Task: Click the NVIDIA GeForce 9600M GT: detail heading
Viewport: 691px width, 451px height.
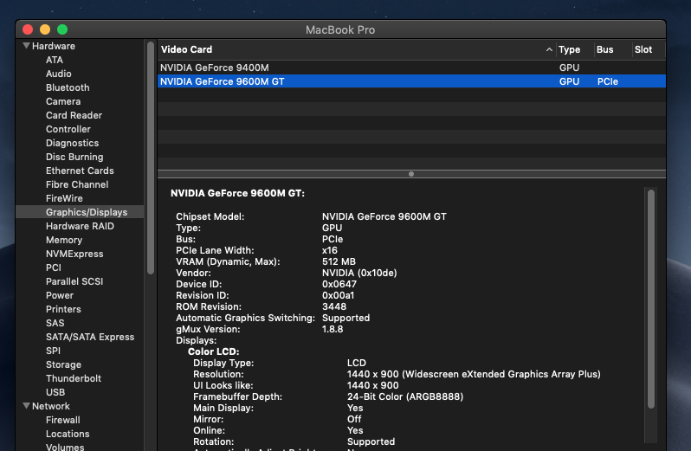Action: [x=237, y=193]
